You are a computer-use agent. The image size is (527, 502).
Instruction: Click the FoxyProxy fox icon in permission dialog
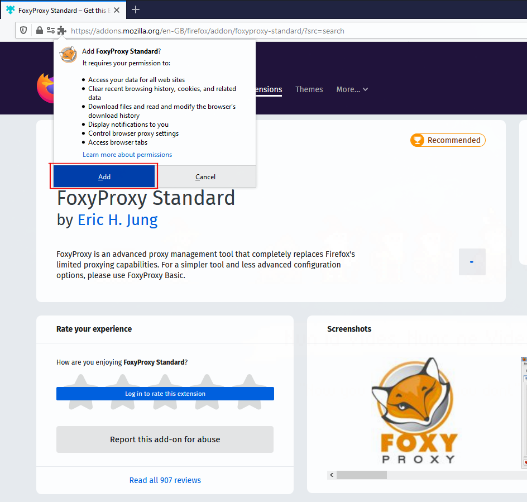point(68,55)
